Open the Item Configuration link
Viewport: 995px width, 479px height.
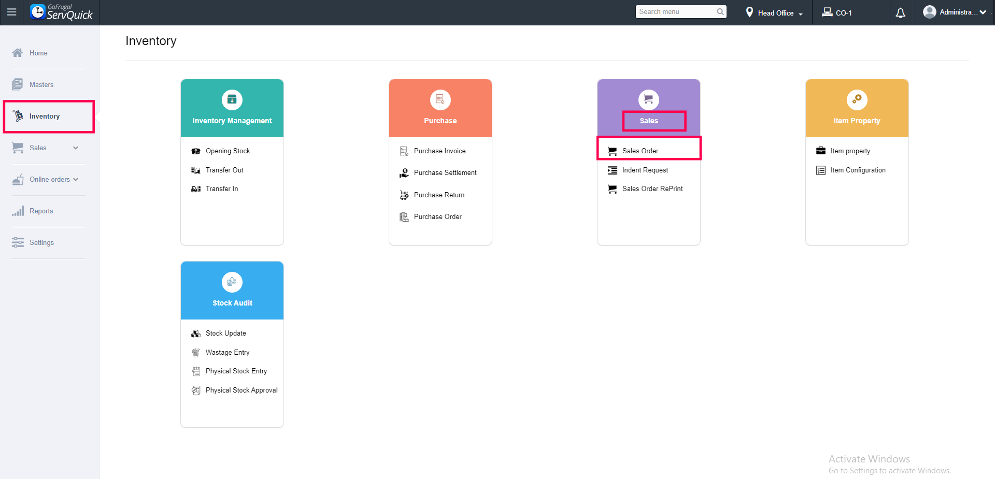(858, 170)
